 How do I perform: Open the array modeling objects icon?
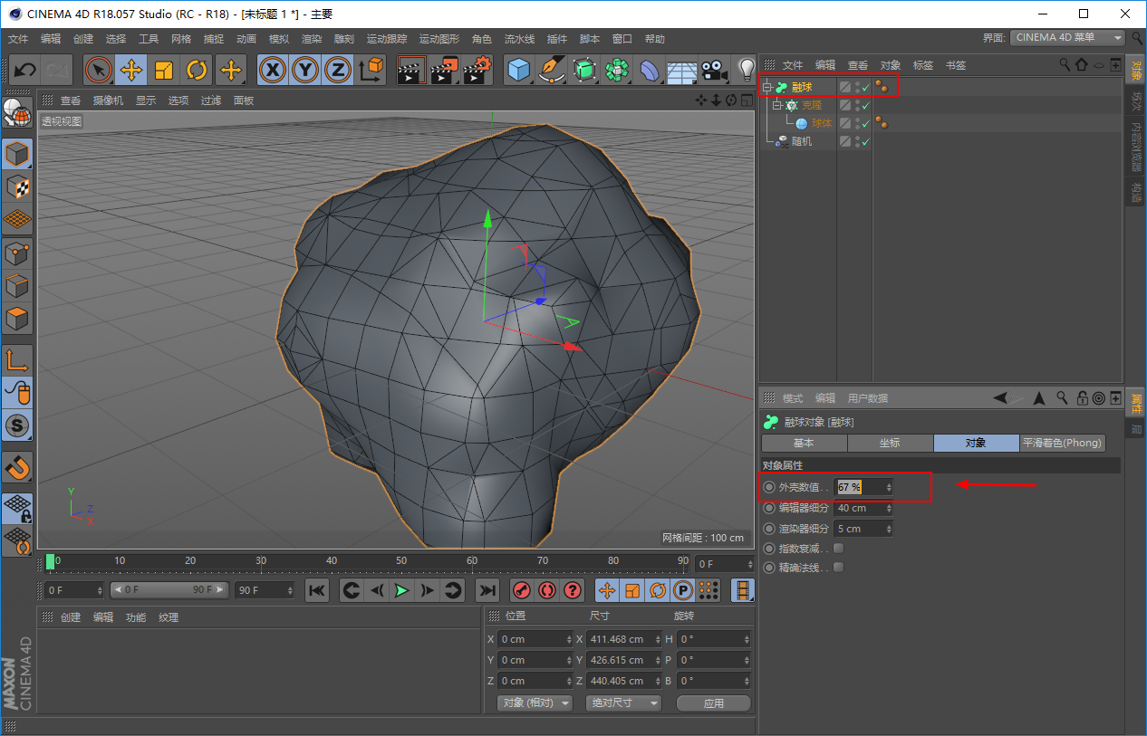coord(617,70)
